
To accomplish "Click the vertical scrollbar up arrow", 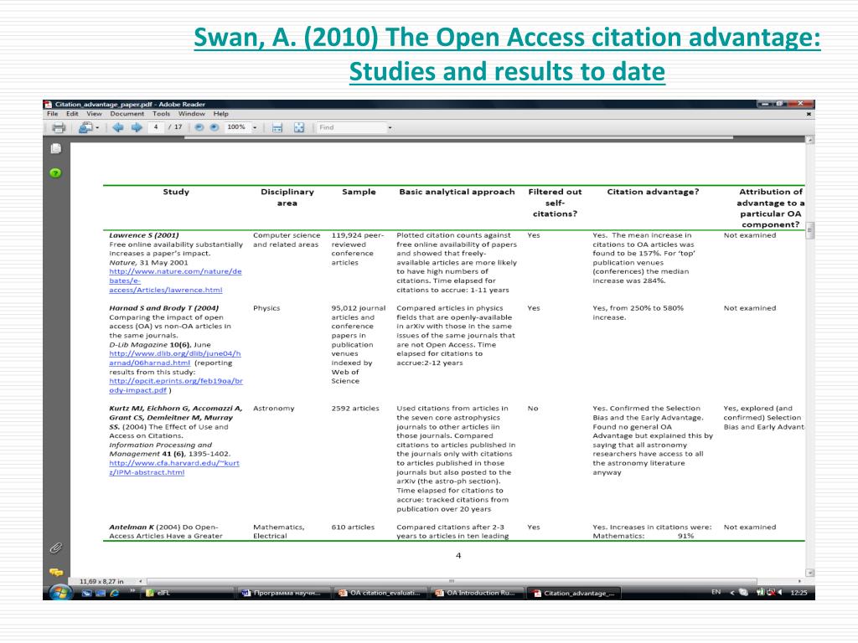I will pos(810,140).
